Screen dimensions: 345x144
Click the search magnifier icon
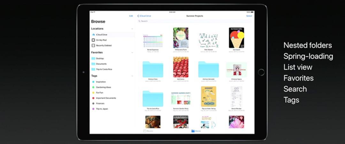pyautogui.click(x=139, y=21)
